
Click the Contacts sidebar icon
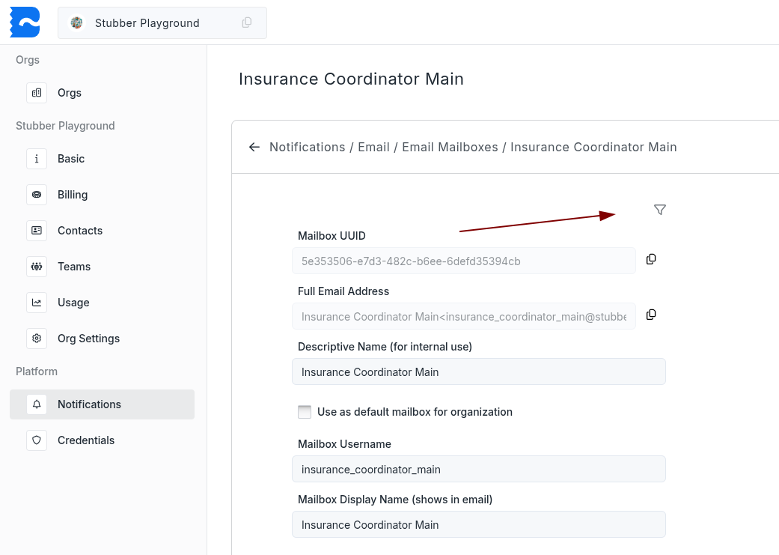coord(37,231)
